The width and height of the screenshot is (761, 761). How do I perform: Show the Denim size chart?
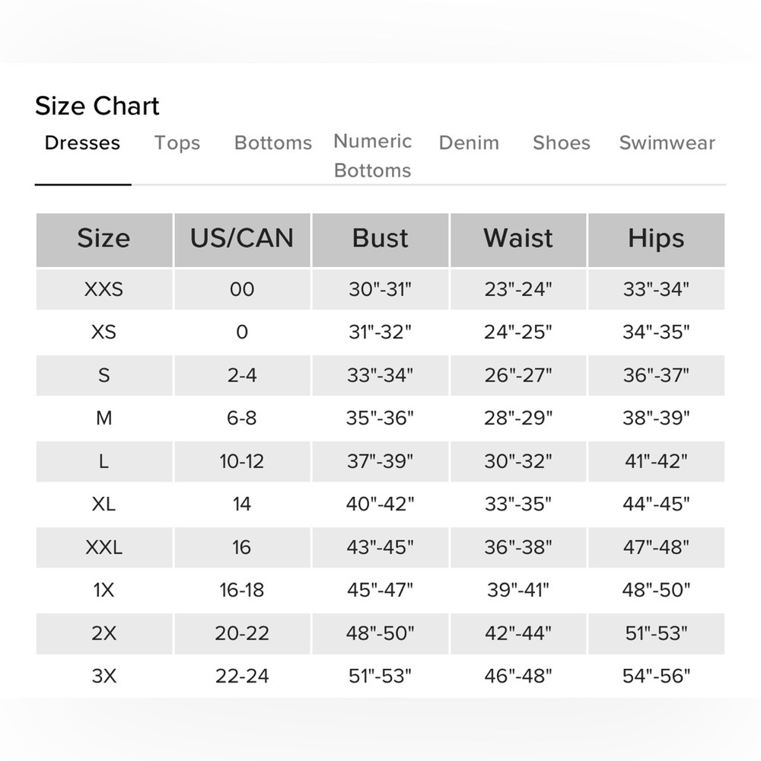click(469, 143)
